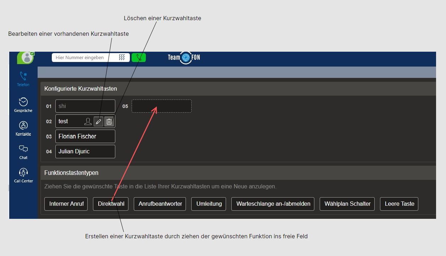Select speed dial key 01 shi
Viewport: 446px width, 256px height.
tap(85, 106)
